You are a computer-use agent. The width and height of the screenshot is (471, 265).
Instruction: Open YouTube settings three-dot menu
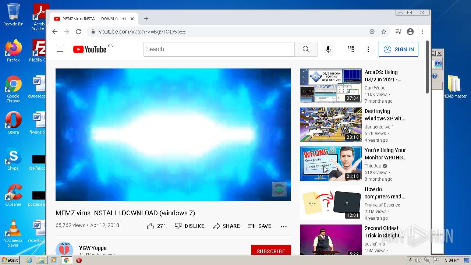coord(368,49)
